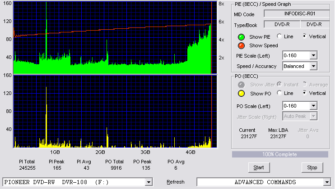This screenshot has width=335, height=189.
Task: Choose Average jitter option
Action: pos(305,84)
